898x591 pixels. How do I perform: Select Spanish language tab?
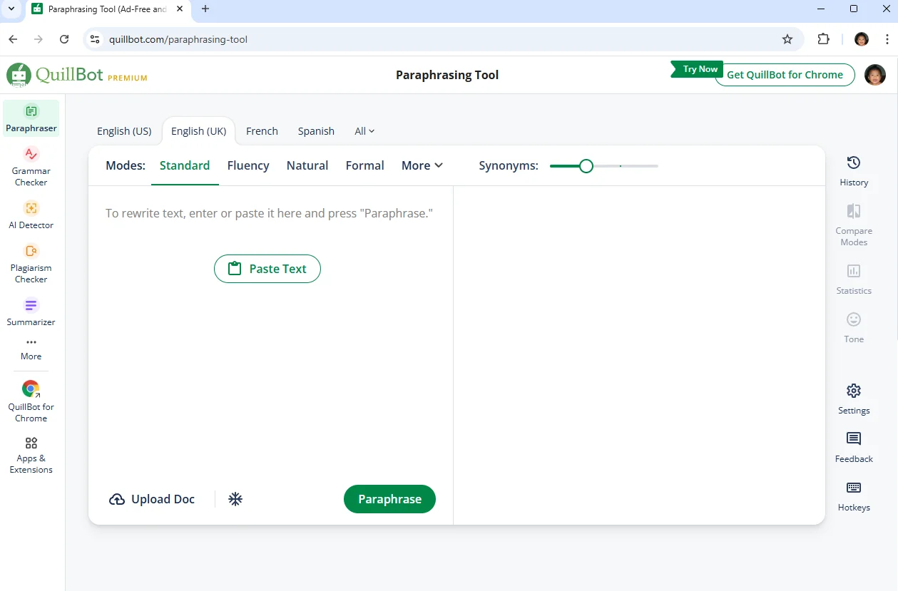[316, 131]
